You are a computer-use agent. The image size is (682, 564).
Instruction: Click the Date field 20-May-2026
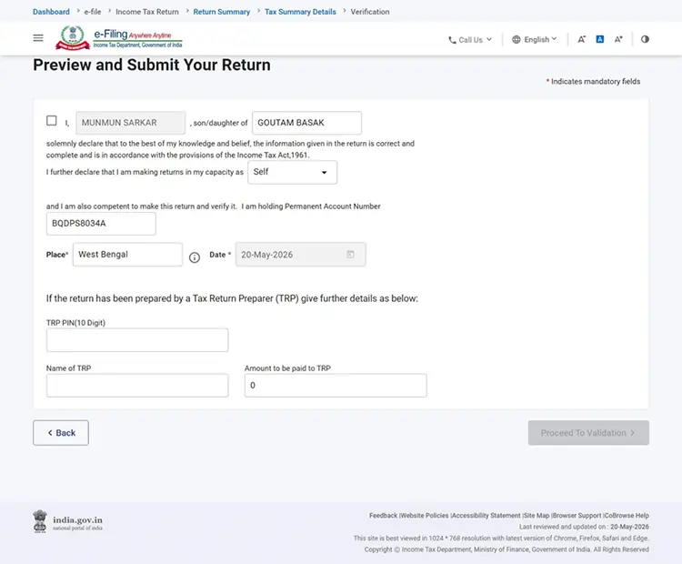click(x=301, y=254)
